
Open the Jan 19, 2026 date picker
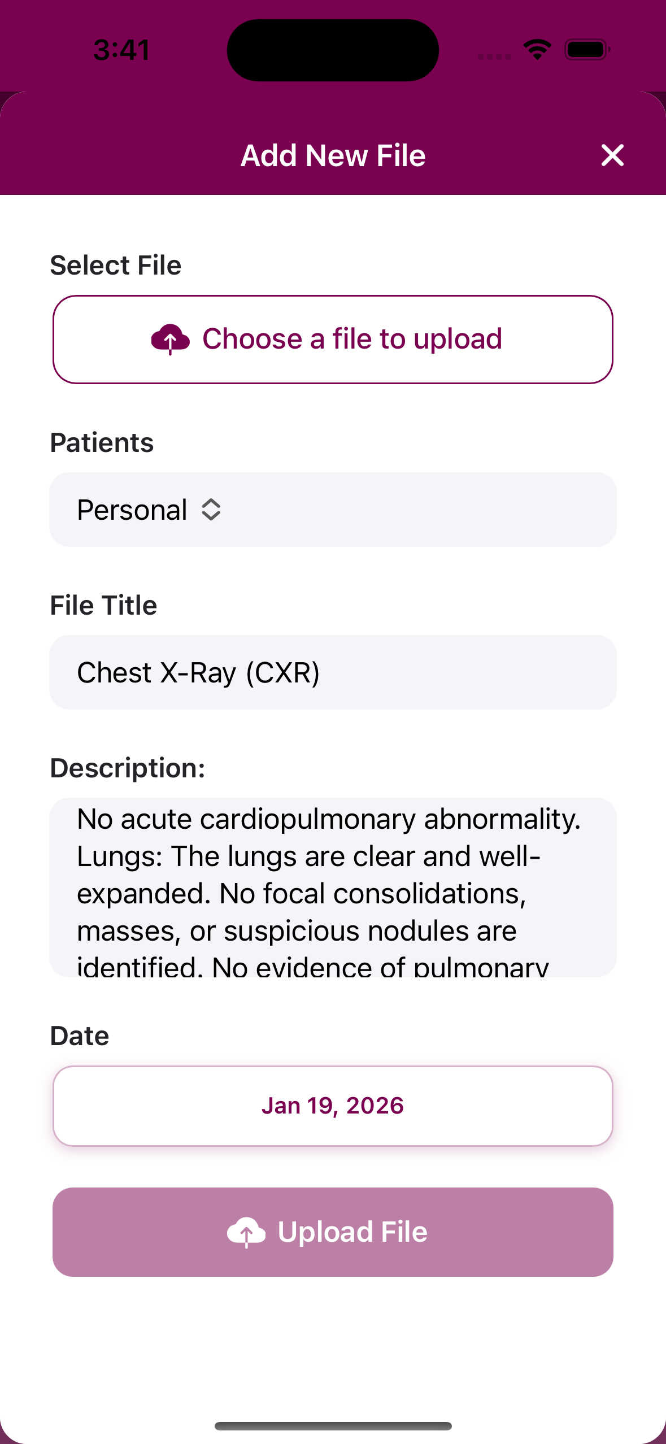pos(332,1106)
